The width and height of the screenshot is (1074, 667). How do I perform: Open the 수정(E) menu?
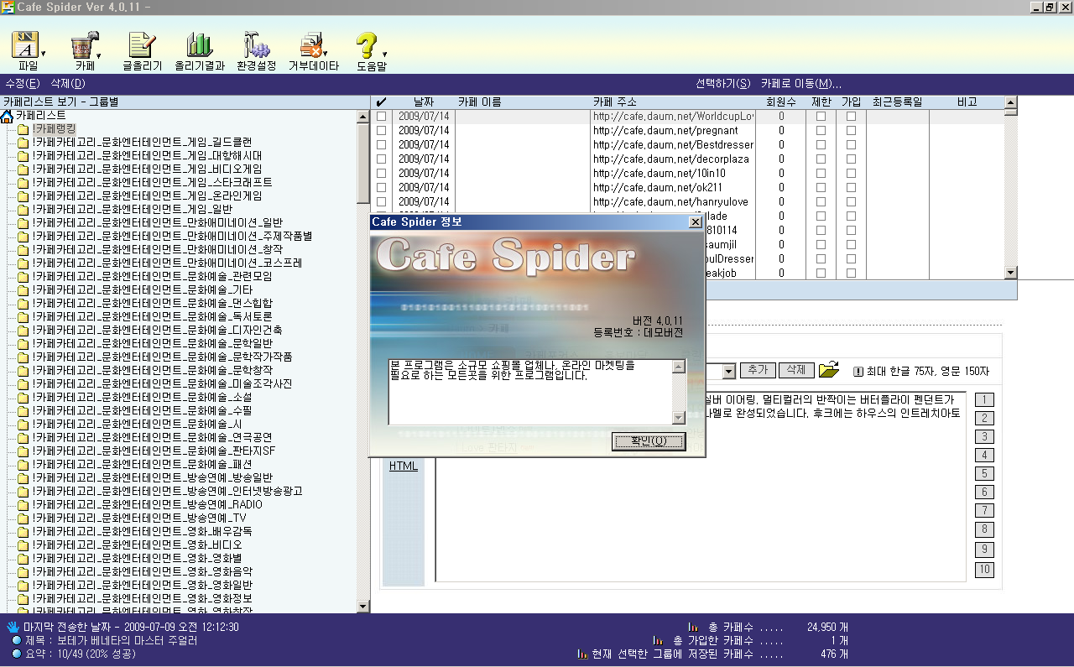[x=22, y=84]
